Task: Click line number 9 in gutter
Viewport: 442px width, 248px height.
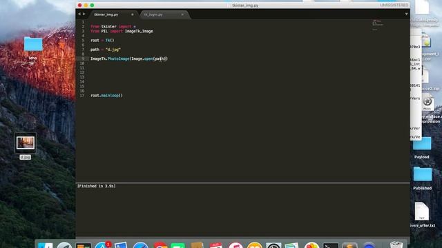Action: [83, 59]
